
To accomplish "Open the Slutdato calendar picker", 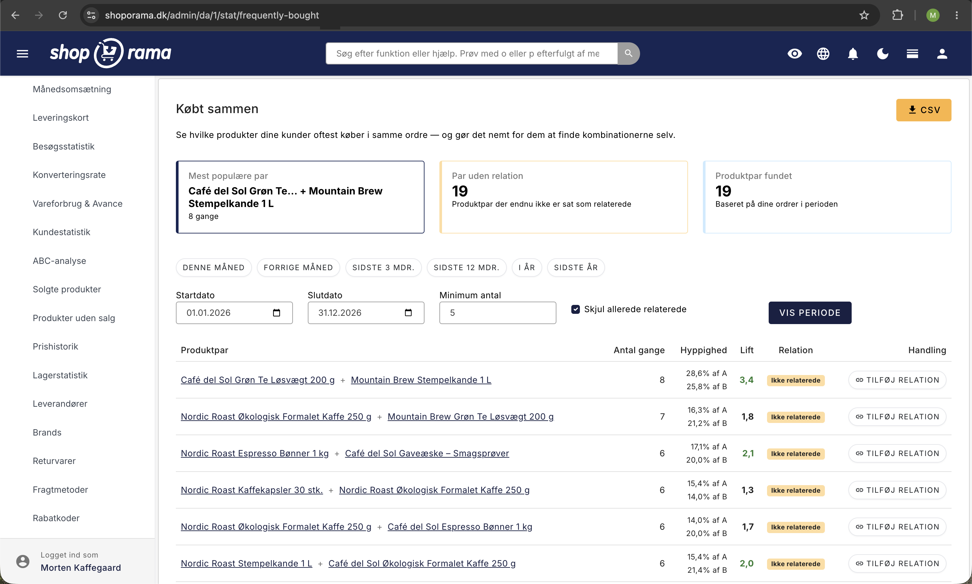I will tap(408, 313).
